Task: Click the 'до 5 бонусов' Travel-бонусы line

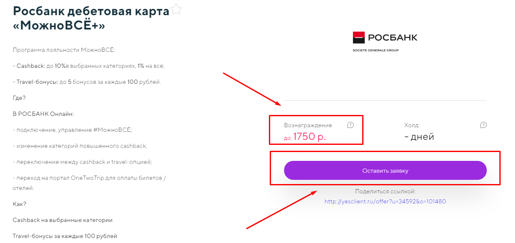Action: tap(87, 82)
